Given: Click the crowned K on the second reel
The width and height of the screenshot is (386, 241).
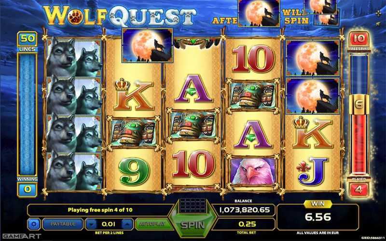Looking at the screenshot, I should tap(133, 94).
